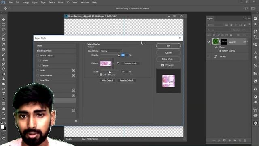Viewport: 259px width, 146px height.
Task: Click the foreground color swatch
Action: [x=2, y=127]
